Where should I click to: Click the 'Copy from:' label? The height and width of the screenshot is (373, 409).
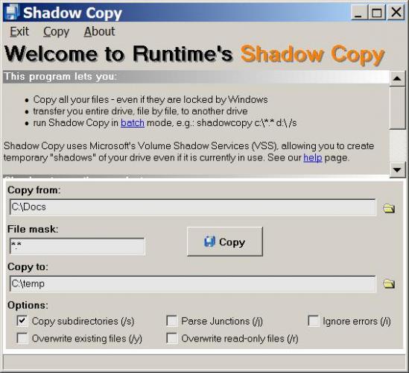(34, 190)
